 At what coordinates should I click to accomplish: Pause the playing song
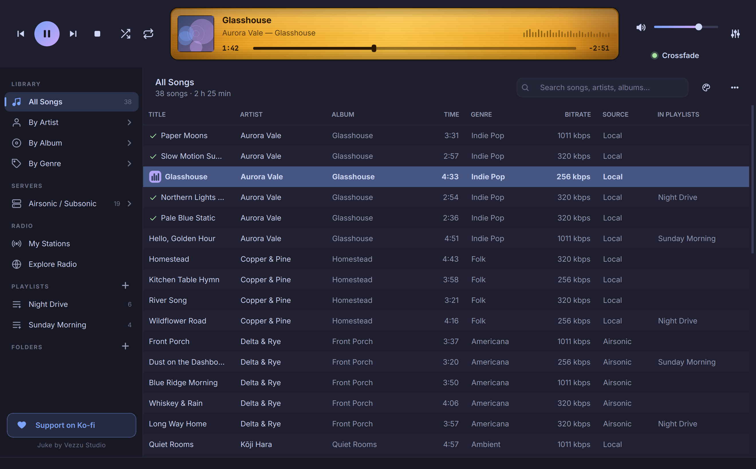pyautogui.click(x=47, y=33)
